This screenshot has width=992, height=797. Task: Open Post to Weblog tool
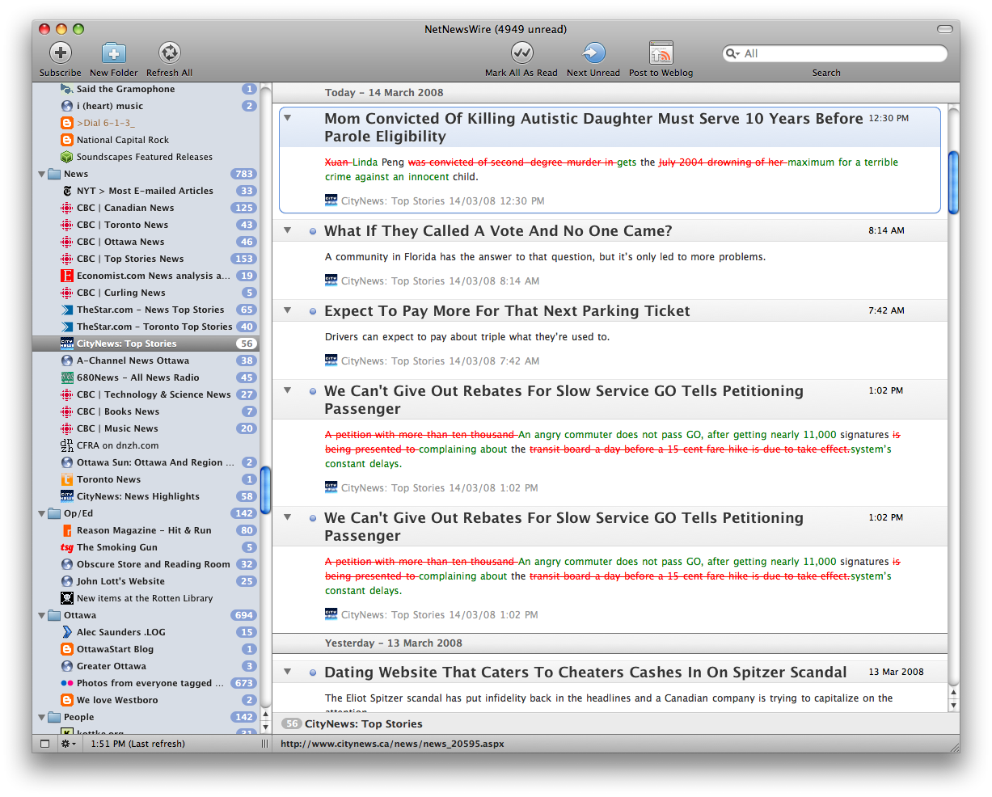661,53
